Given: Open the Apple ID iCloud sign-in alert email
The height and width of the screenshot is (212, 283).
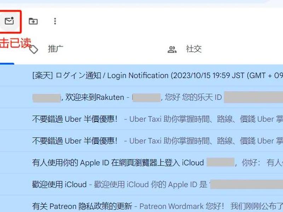Looking at the screenshot, I should 141,163.
